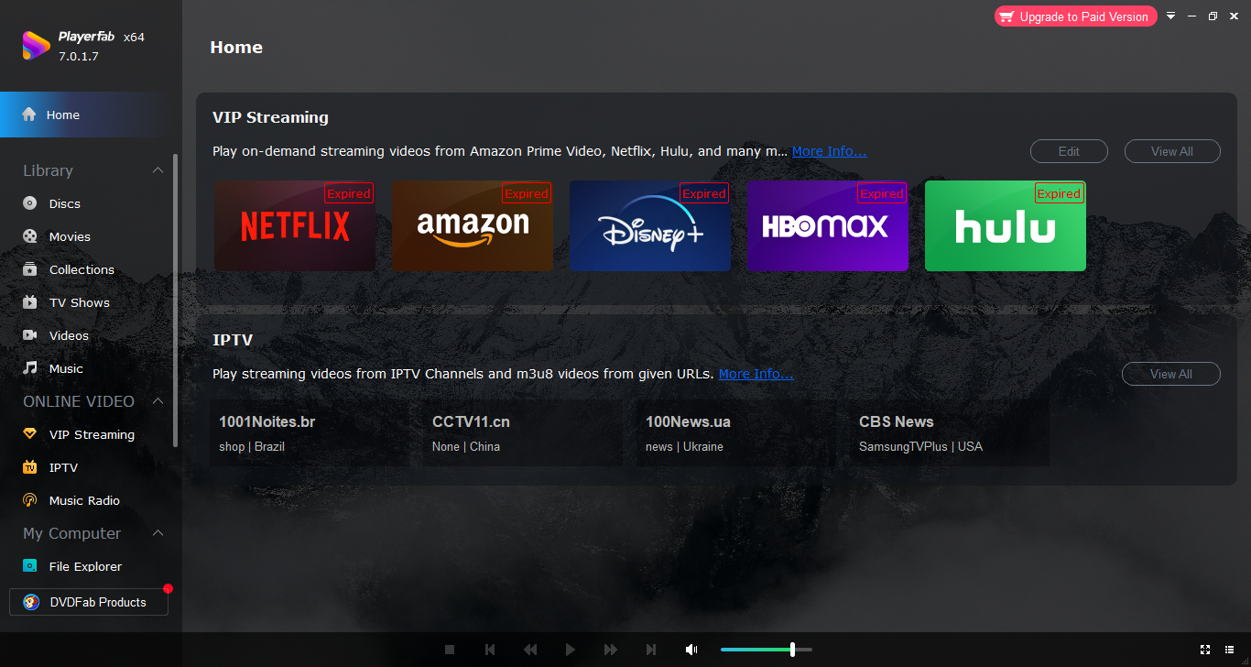Viewport: 1251px width, 667px height.
Task: Open the Home sidebar item
Action: point(91,115)
